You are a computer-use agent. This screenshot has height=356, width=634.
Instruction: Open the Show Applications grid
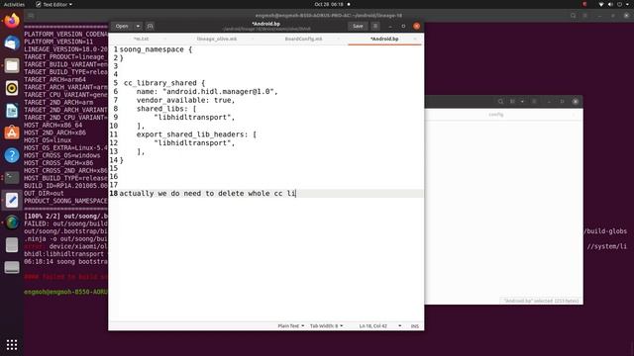click(x=12, y=344)
